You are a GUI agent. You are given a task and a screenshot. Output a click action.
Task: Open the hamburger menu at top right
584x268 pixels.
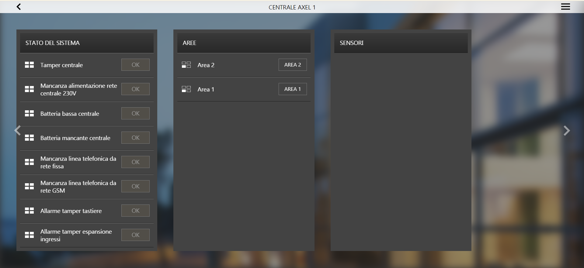coord(565,7)
